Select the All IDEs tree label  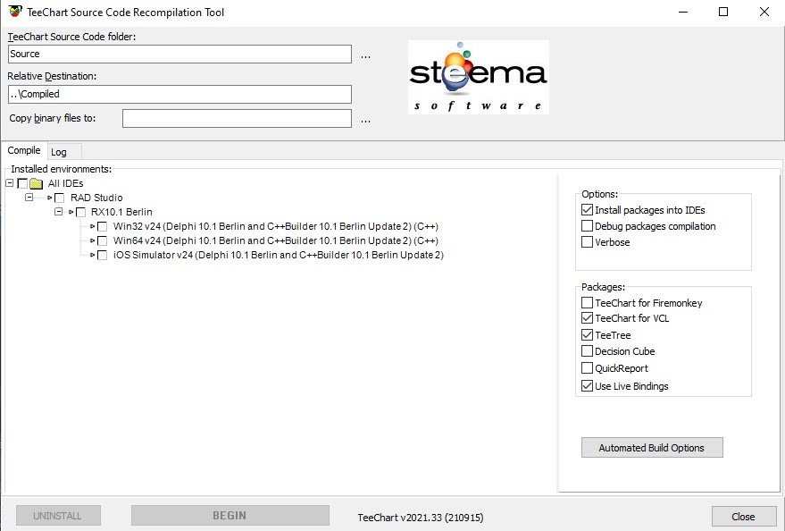tap(65, 183)
